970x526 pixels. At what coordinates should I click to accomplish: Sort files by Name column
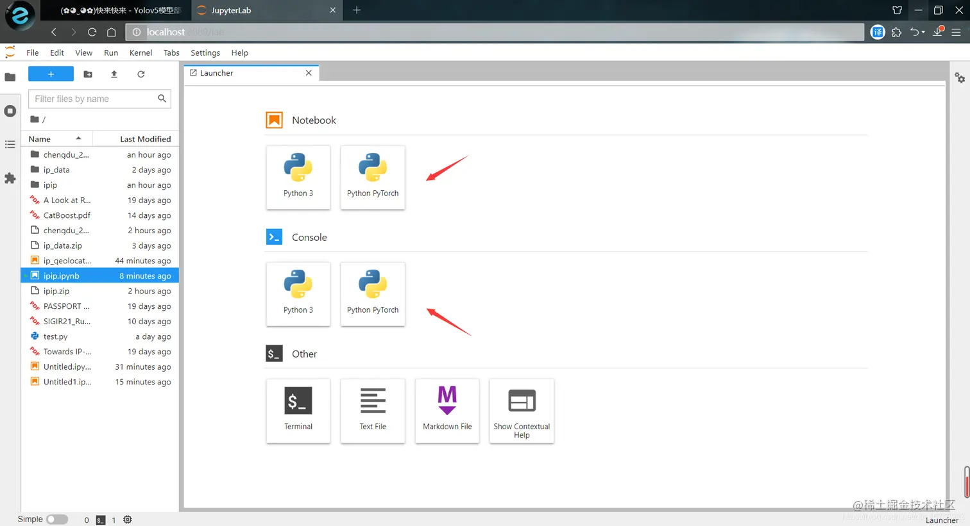click(x=56, y=139)
